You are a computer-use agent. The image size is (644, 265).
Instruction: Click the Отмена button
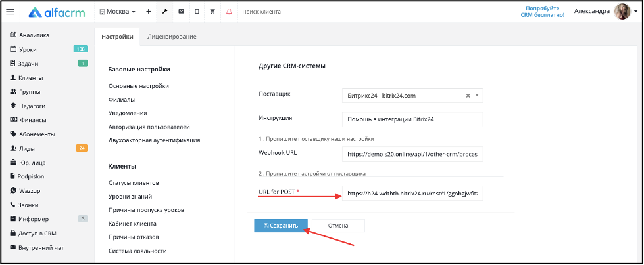tap(338, 226)
